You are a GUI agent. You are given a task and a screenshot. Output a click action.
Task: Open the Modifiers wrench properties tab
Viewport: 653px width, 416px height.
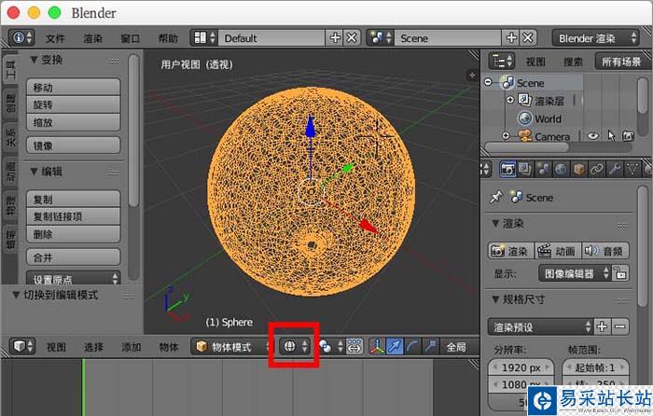614,169
